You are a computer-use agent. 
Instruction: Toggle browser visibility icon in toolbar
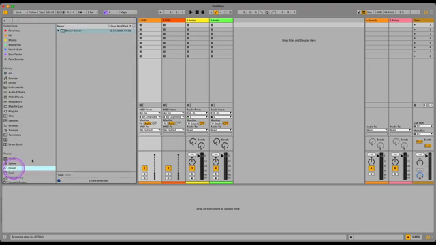[x=5, y=12]
